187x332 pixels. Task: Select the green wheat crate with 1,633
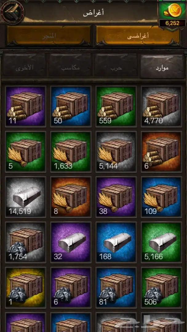coord(71,152)
